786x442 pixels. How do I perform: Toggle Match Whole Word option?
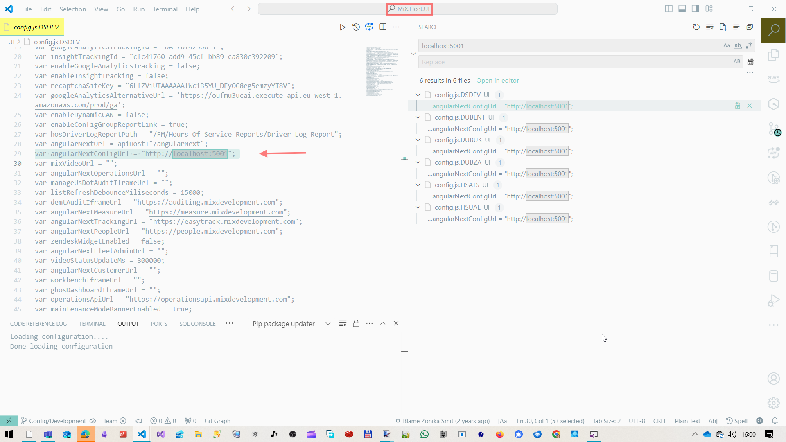coord(738,46)
